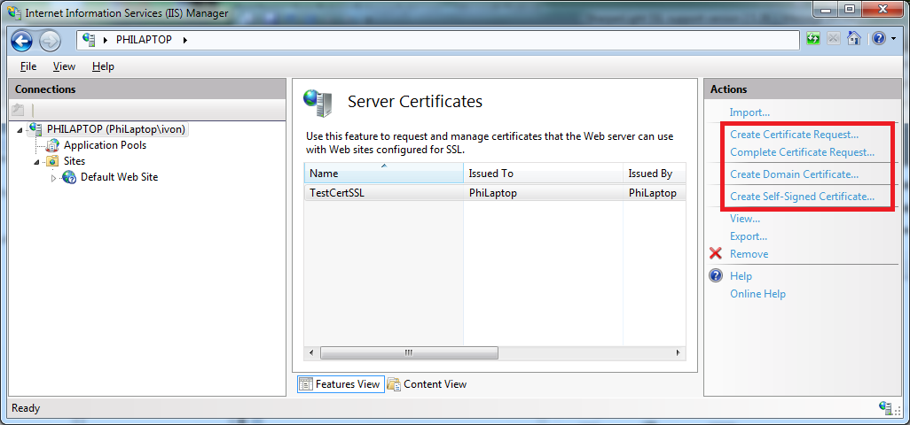Click the View action link
This screenshot has width=910, height=425.
pyautogui.click(x=745, y=219)
